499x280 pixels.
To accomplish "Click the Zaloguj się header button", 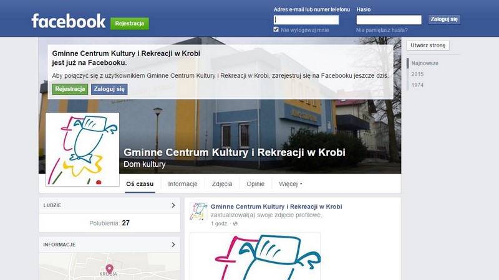I will pyautogui.click(x=444, y=19).
